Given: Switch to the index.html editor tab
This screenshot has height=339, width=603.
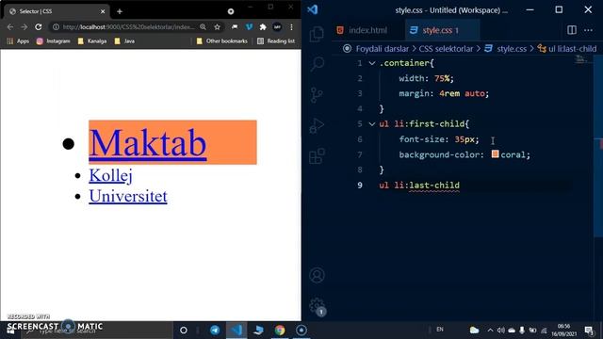Looking at the screenshot, I should [x=362, y=30].
